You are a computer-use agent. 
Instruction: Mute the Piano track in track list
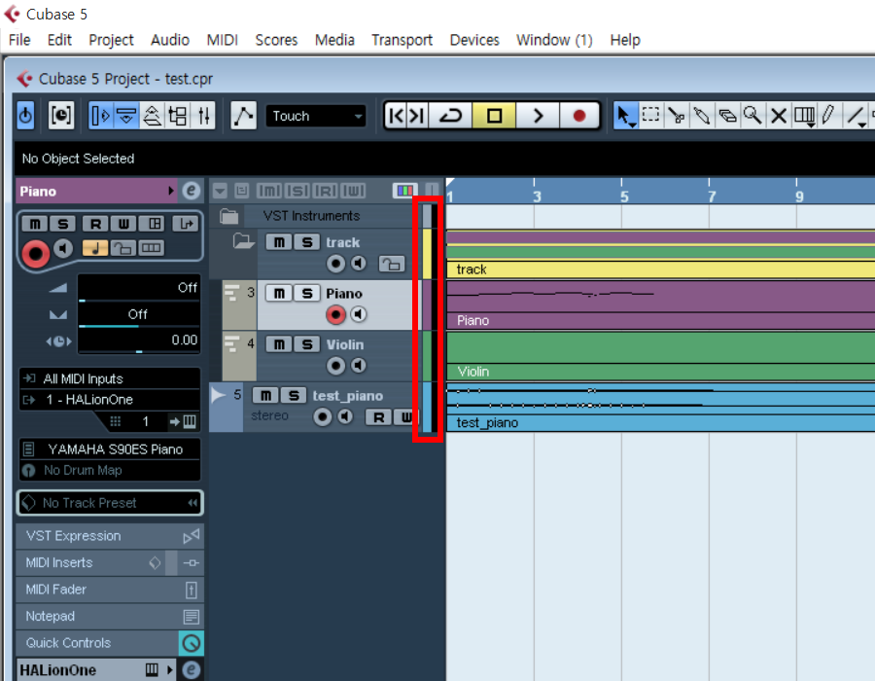click(x=279, y=293)
